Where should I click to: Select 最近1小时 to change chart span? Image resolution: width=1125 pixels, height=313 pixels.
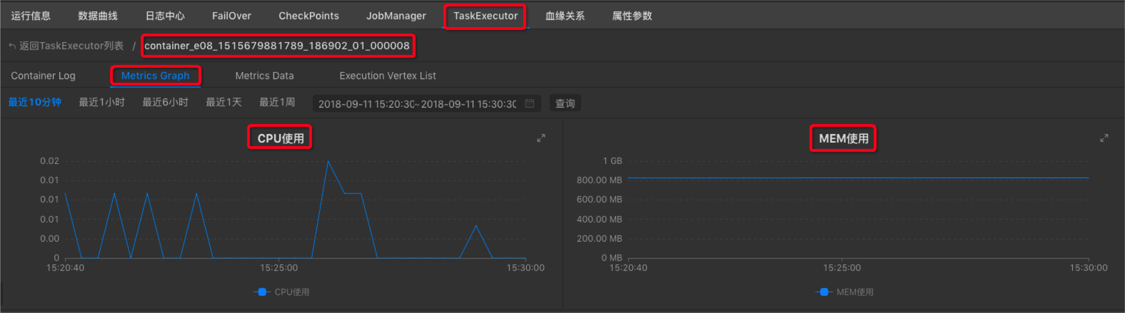pos(102,102)
